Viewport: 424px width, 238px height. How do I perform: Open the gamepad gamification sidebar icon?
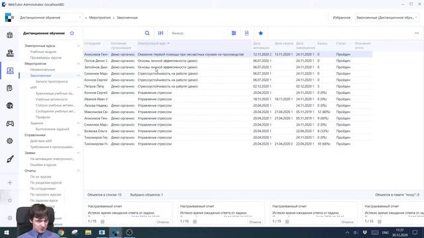[x=10, y=124]
